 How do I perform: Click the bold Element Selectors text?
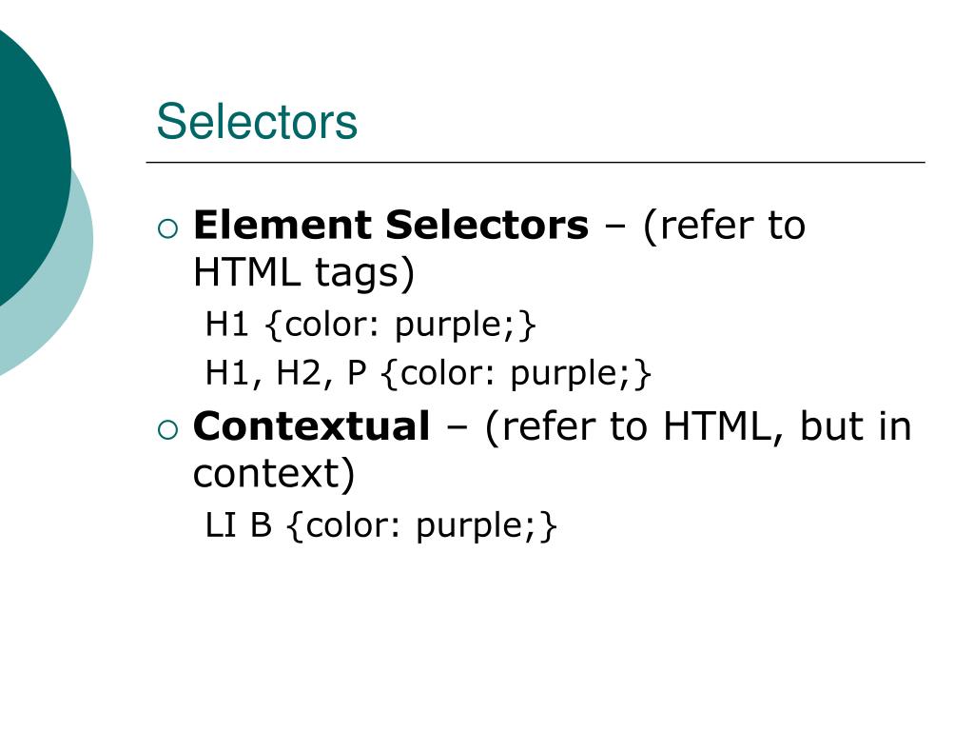pyautogui.click(x=391, y=225)
